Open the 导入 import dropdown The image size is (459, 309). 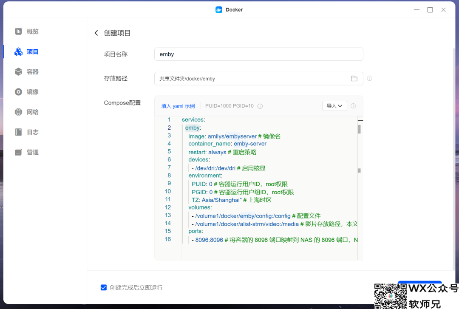click(334, 106)
